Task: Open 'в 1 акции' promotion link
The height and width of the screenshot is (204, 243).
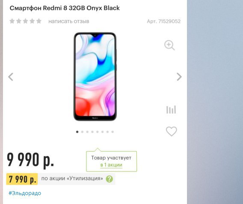Action: coord(111,165)
